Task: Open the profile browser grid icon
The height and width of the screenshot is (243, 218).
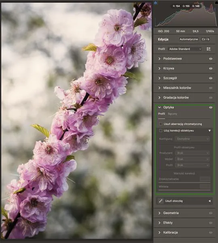Action: coord(208,49)
